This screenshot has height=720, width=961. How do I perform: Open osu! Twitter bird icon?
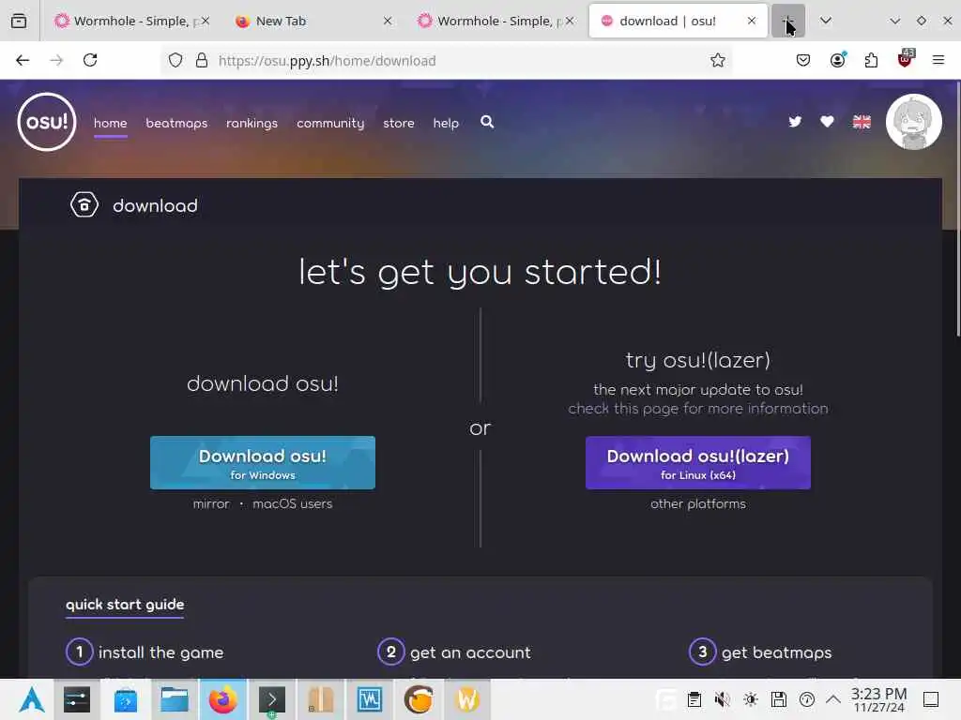pyautogui.click(x=795, y=122)
